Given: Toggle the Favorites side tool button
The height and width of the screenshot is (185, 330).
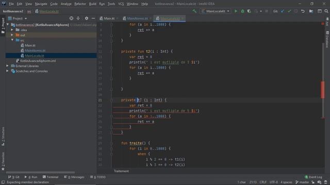Looking at the screenshot, I should (3, 161).
